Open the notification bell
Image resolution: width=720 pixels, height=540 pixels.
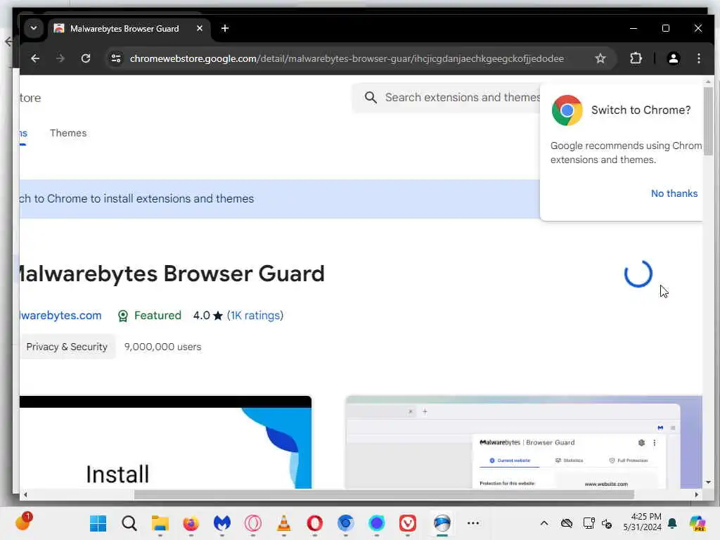(x=672, y=523)
